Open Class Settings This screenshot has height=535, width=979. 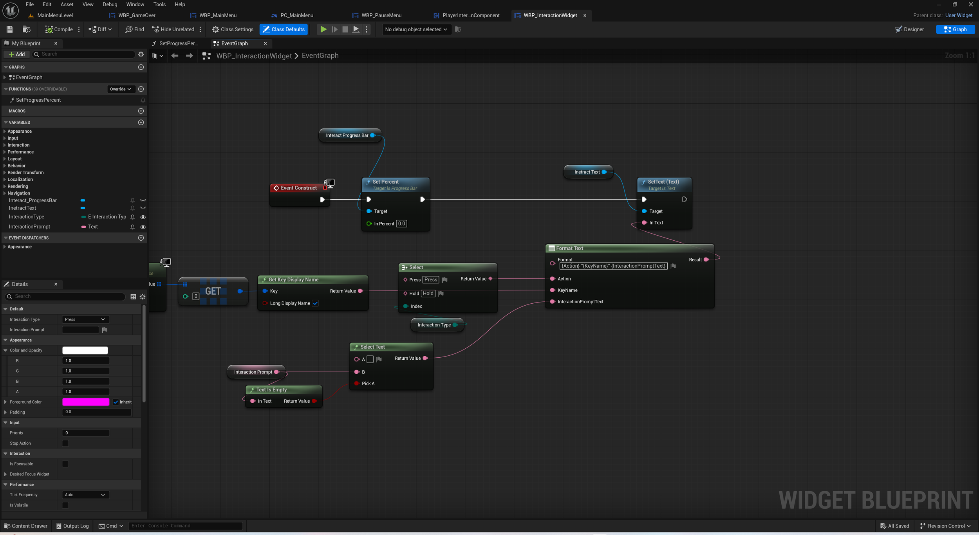tap(233, 29)
